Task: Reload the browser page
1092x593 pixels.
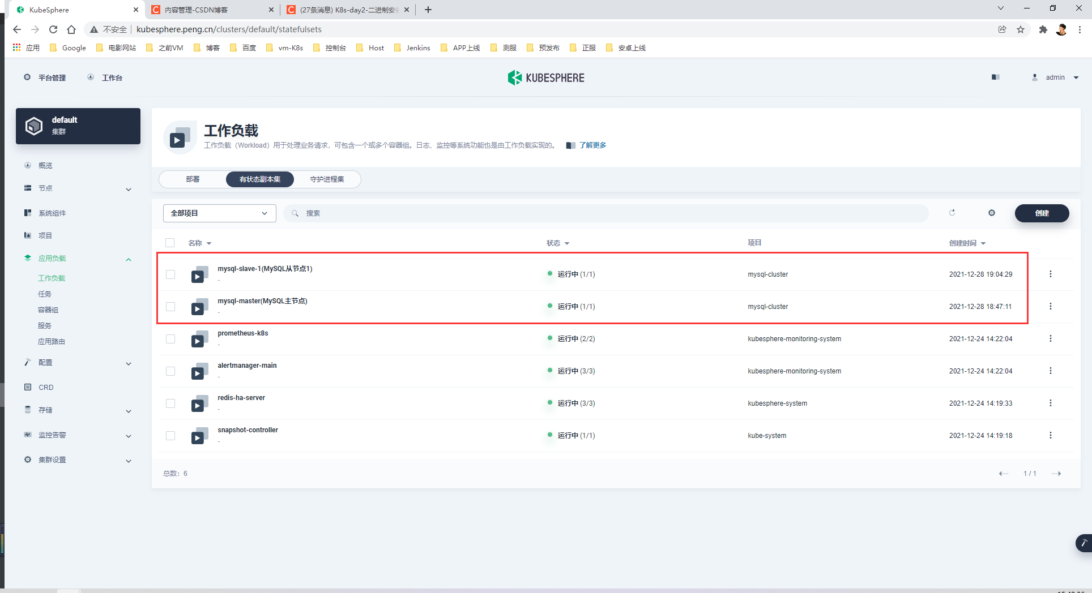Action: pos(53,29)
